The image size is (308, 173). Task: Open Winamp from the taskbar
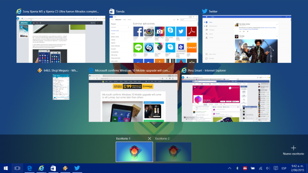(65, 168)
